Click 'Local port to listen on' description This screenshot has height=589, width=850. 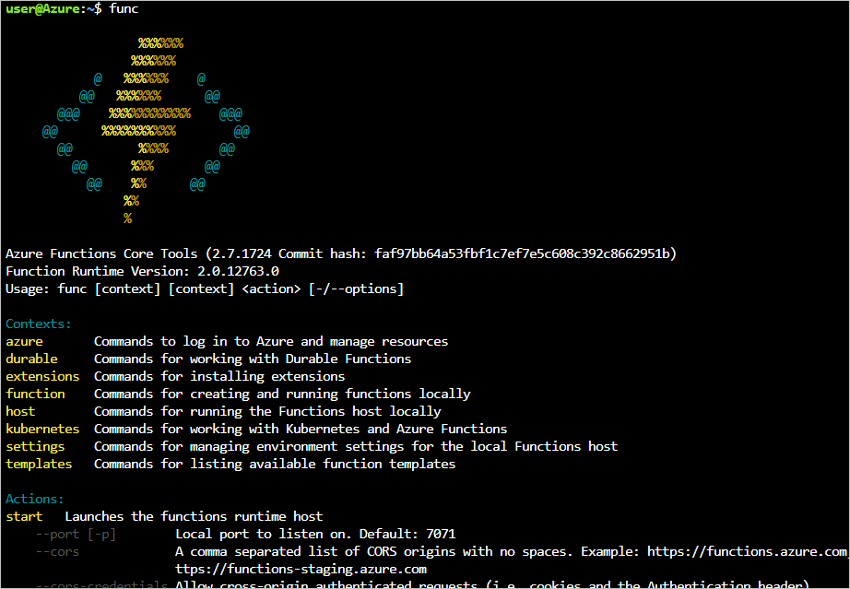[264, 535]
